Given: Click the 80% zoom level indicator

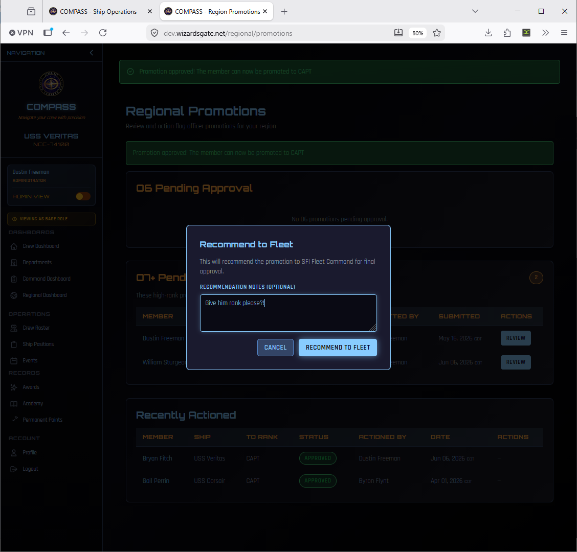Looking at the screenshot, I should (418, 33).
